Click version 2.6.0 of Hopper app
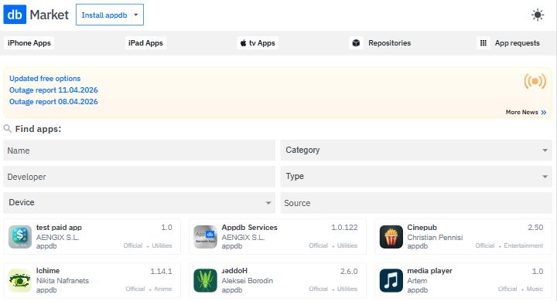 coord(349,271)
